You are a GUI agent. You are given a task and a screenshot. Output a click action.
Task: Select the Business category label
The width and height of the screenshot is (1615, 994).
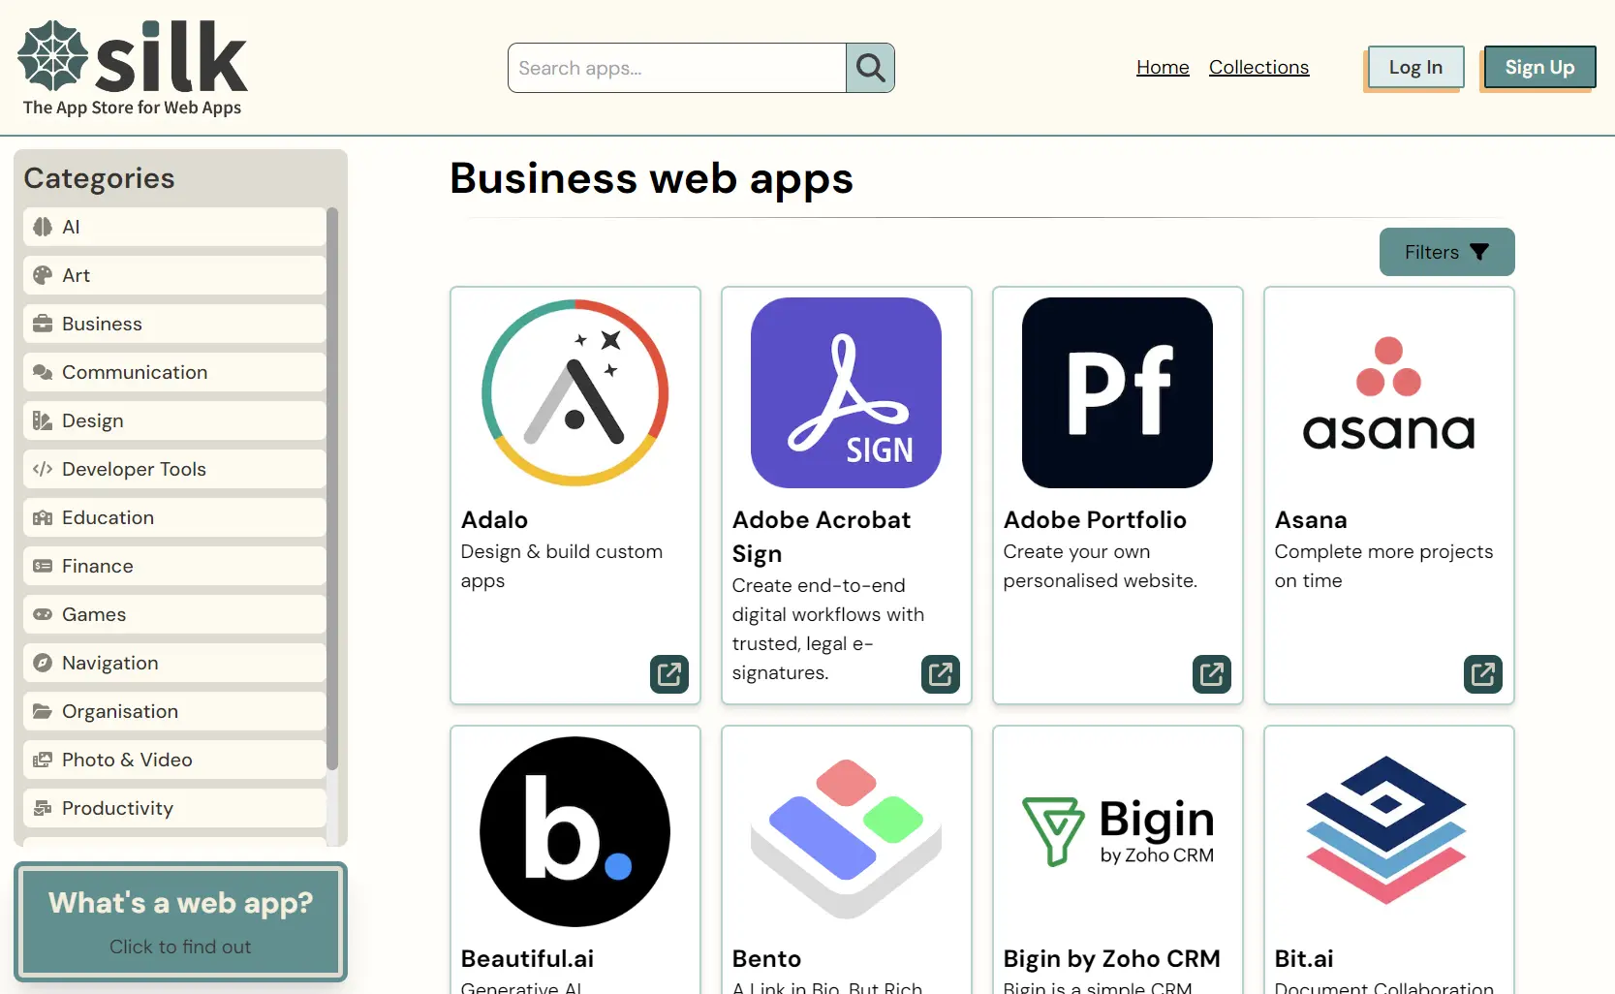click(102, 324)
